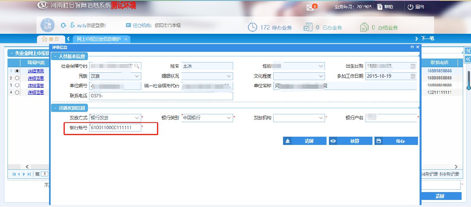Viewport: 471px width, 207px height.
Task: Go to last page in grid pager
Action: point(28,174)
